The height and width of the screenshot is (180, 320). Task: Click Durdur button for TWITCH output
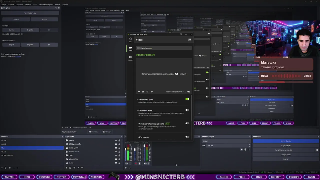point(11,30)
